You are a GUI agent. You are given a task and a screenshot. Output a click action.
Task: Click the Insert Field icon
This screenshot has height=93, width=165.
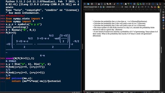pyautogui.click(x=149, y=4)
